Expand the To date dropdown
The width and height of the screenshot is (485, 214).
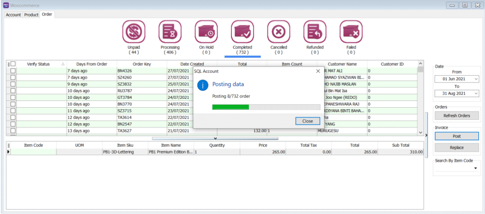tap(476, 93)
